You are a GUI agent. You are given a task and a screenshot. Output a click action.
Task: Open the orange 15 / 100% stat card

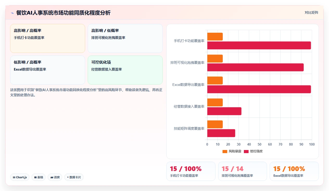pos(294,171)
